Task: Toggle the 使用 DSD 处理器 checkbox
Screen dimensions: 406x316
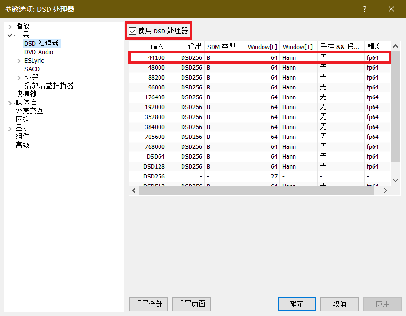Action: point(133,31)
